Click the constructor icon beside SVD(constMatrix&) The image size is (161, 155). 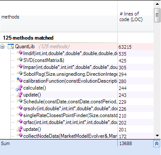pyautogui.click(x=19, y=60)
